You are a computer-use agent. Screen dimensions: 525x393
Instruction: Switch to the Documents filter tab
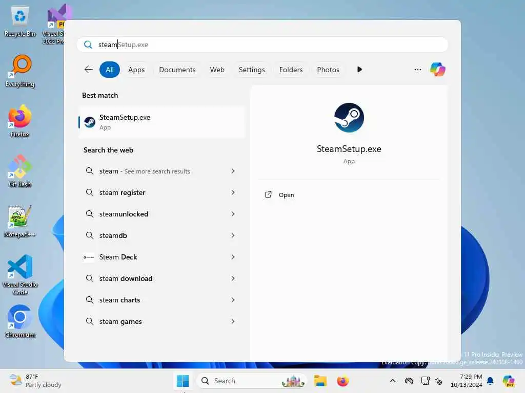coord(177,70)
